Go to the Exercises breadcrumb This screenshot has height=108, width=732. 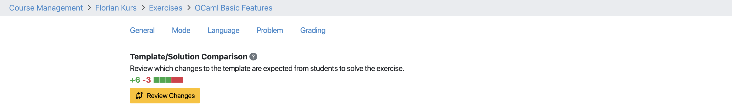[166, 8]
